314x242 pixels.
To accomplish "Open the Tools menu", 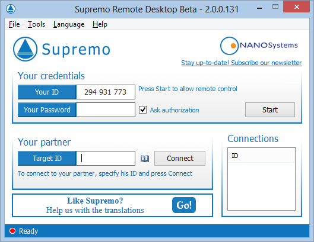I will (x=36, y=24).
